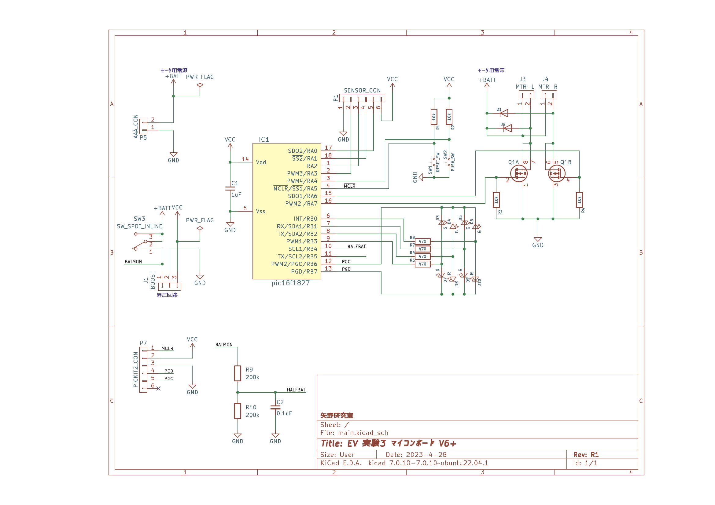715x505 pixels.
Task: Select the R10 200k resistor
Action: click(x=238, y=411)
